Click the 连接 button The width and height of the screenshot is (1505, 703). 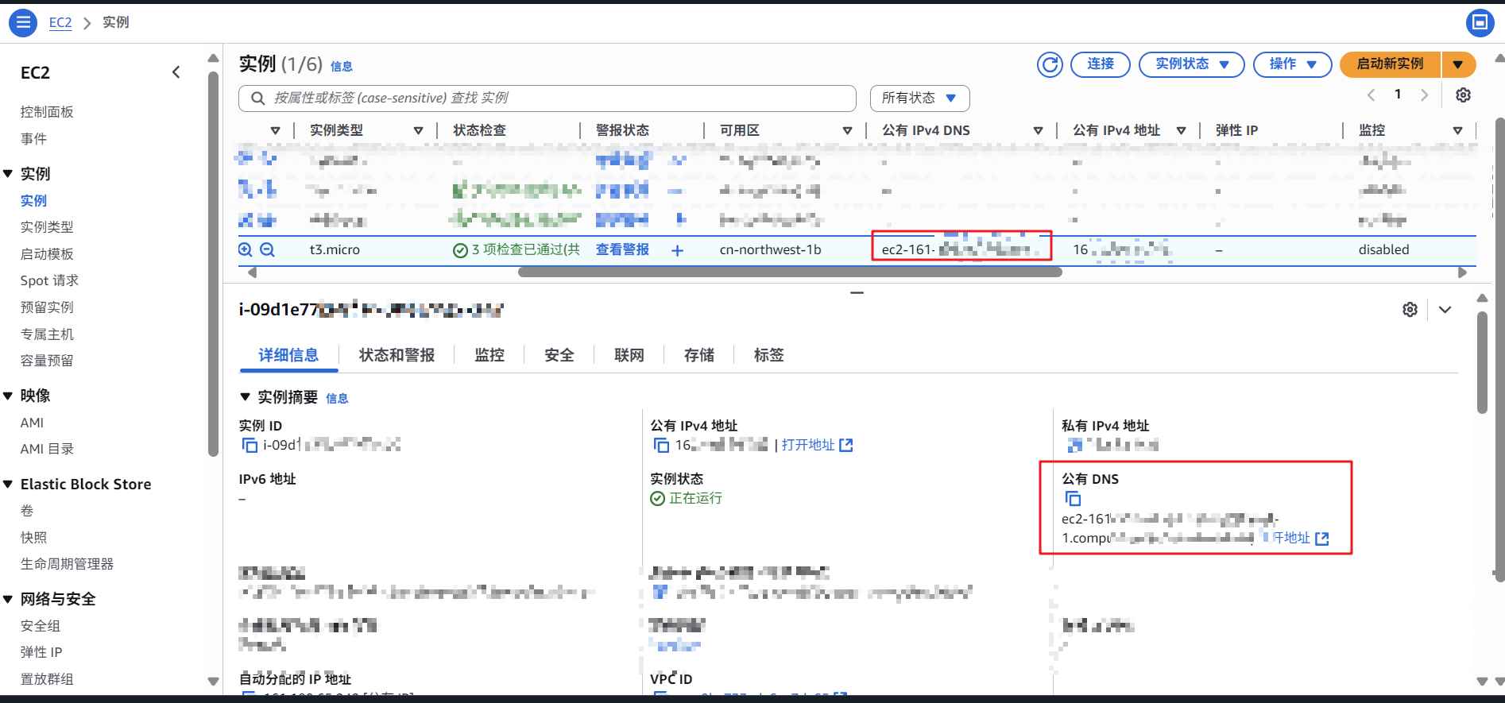pos(1101,64)
